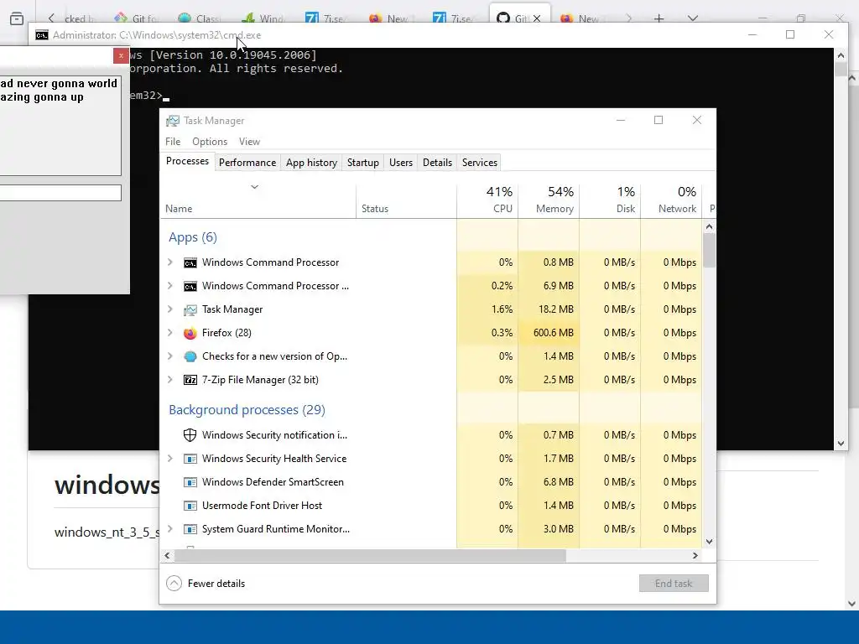The image size is (859, 644).
Task: Click the process list scroll down arrow
Action: [709, 542]
